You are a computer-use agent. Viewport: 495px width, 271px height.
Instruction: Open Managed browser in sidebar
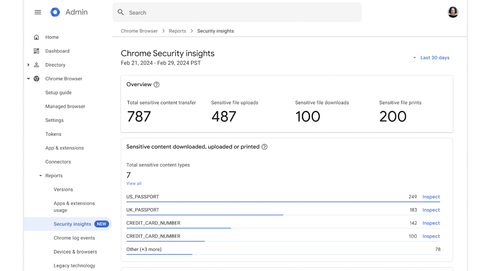pos(65,106)
